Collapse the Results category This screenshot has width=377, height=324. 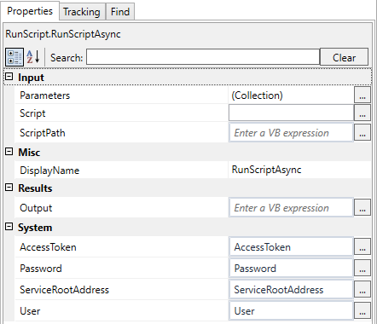point(9,188)
